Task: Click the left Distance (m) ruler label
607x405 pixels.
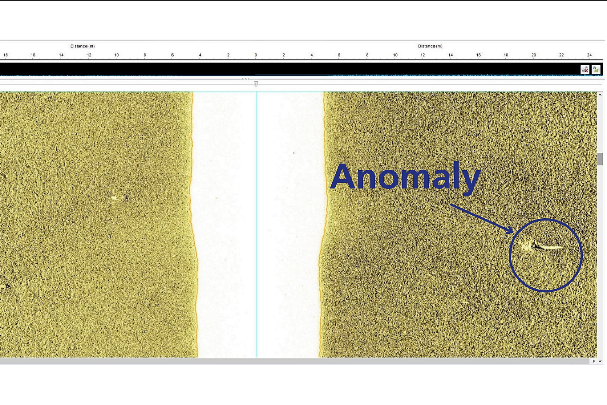Action: pyautogui.click(x=82, y=46)
